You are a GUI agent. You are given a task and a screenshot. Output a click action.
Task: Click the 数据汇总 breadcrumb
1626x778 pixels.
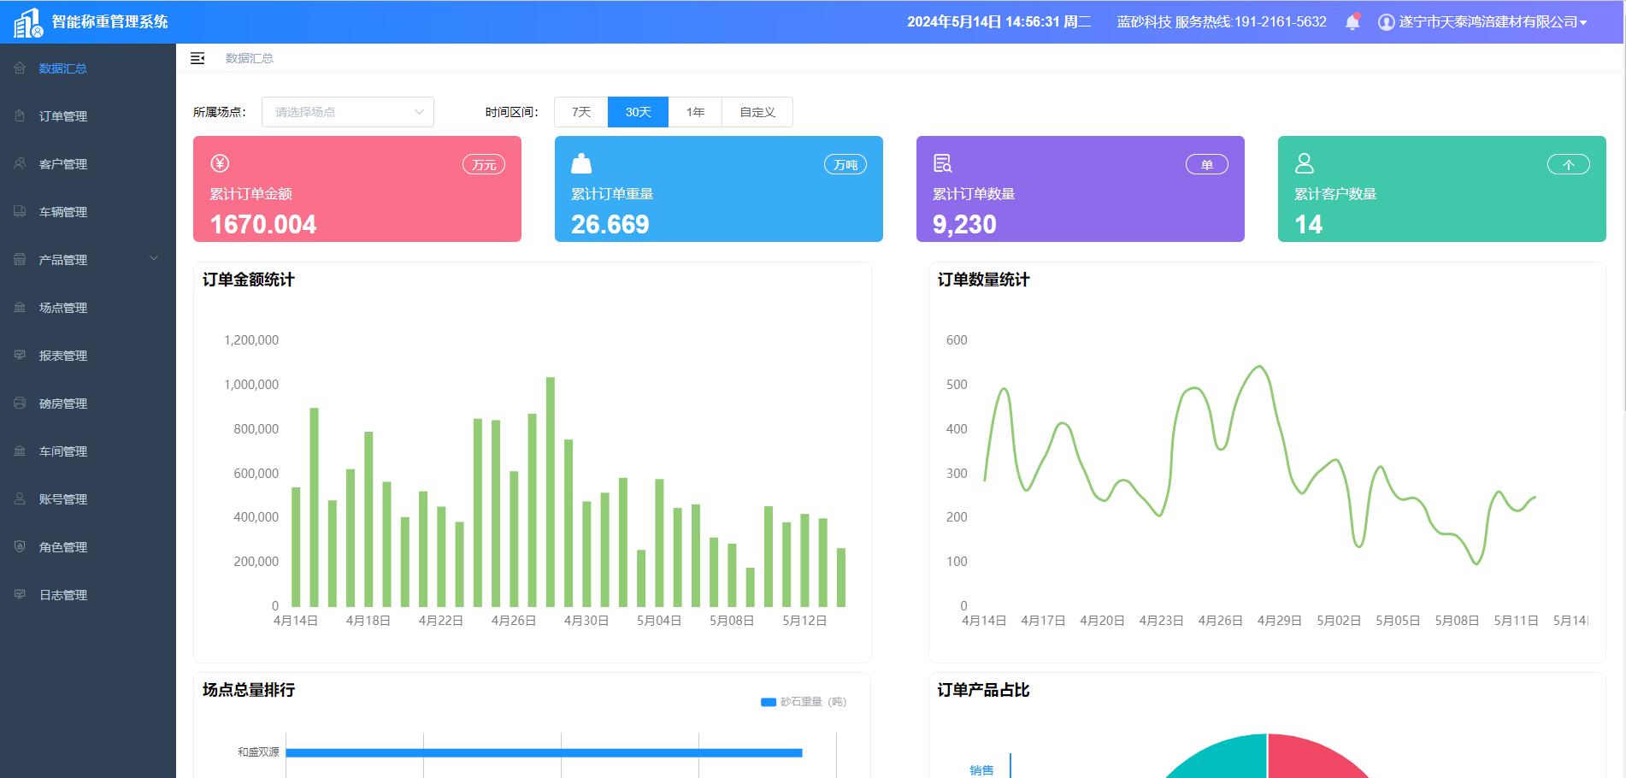[x=250, y=58]
